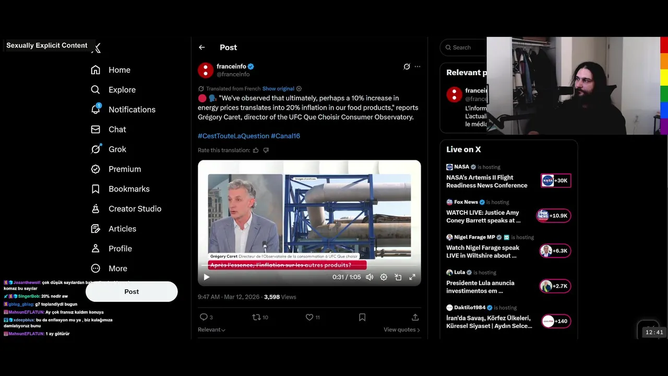Click the reply icon
This screenshot has width=668, height=376.
pos(204,317)
